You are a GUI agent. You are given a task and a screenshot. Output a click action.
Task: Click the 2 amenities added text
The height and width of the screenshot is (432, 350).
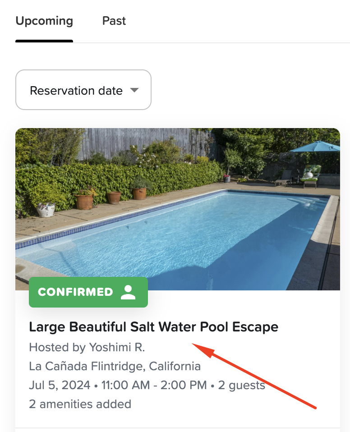coord(80,404)
